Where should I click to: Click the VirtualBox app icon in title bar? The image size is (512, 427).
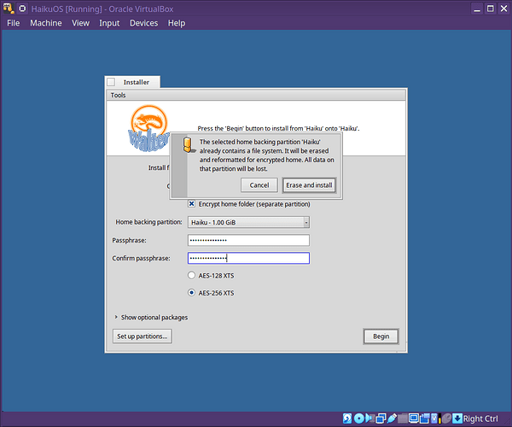coord(9,9)
